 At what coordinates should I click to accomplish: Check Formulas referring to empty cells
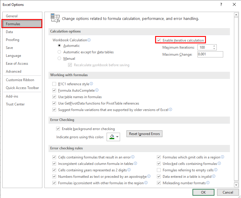point(159,170)
